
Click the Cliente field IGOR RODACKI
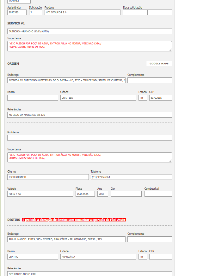pyautogui.click(x=48, y=177)
